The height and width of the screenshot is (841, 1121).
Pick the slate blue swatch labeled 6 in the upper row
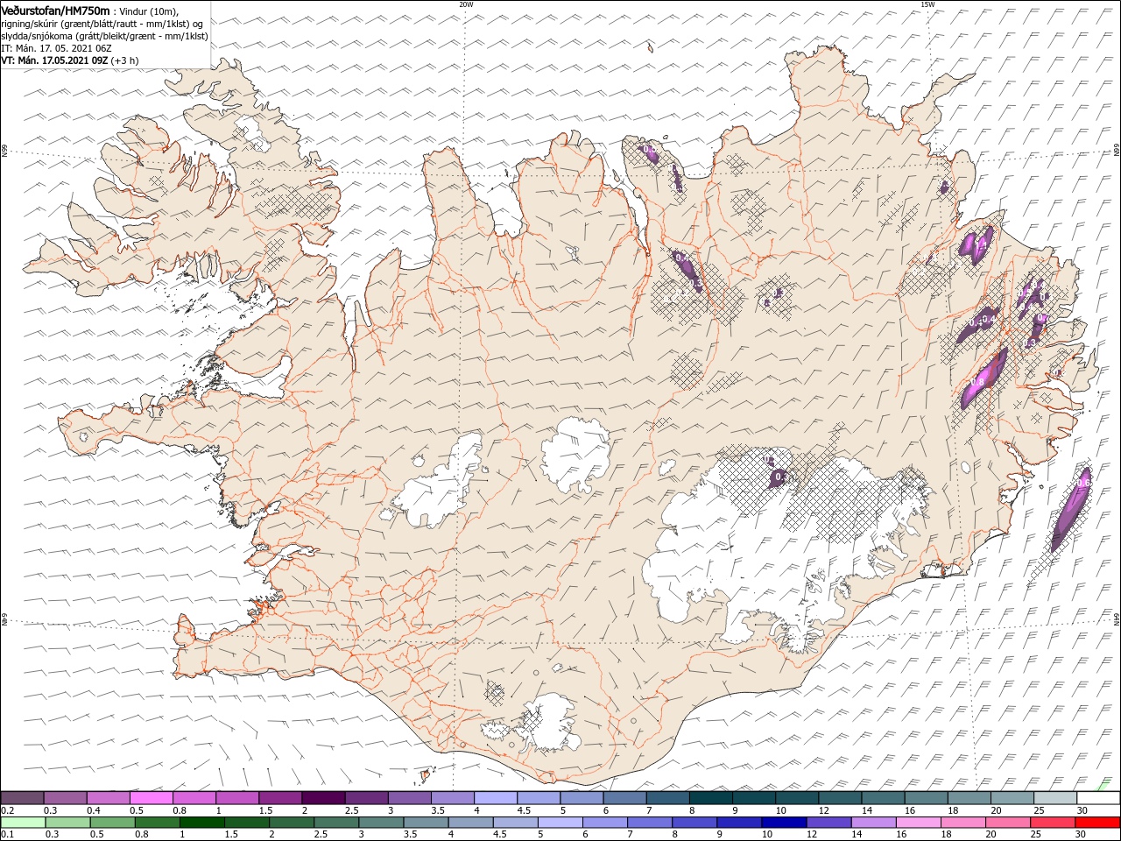point(624,798)
